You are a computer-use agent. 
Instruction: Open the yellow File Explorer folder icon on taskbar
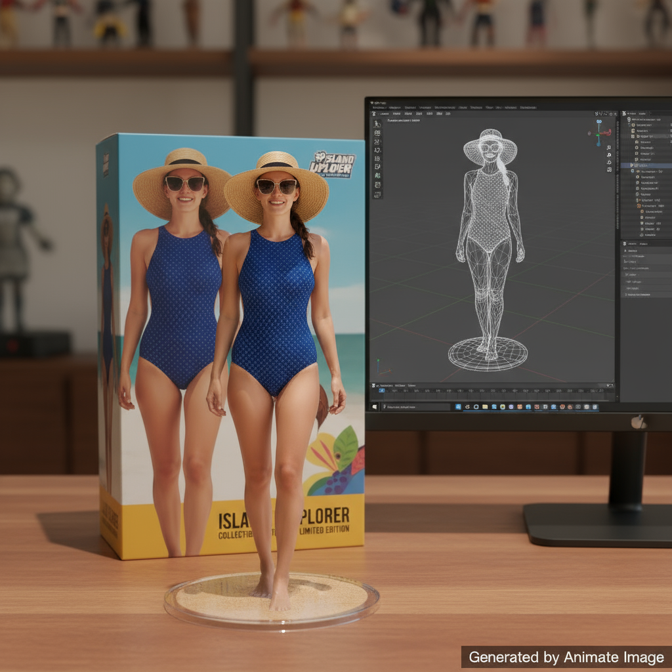coord(484,407)
